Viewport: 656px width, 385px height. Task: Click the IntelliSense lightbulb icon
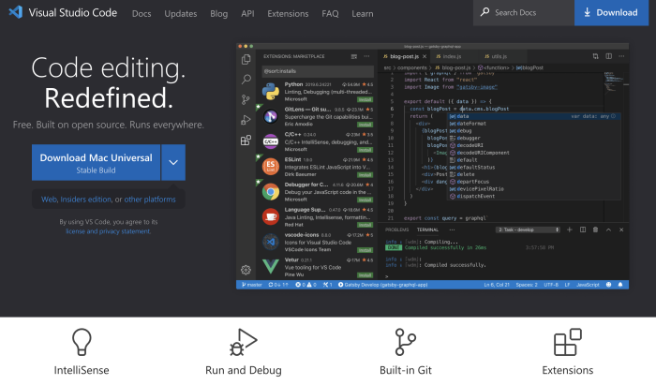coord(82,343)
